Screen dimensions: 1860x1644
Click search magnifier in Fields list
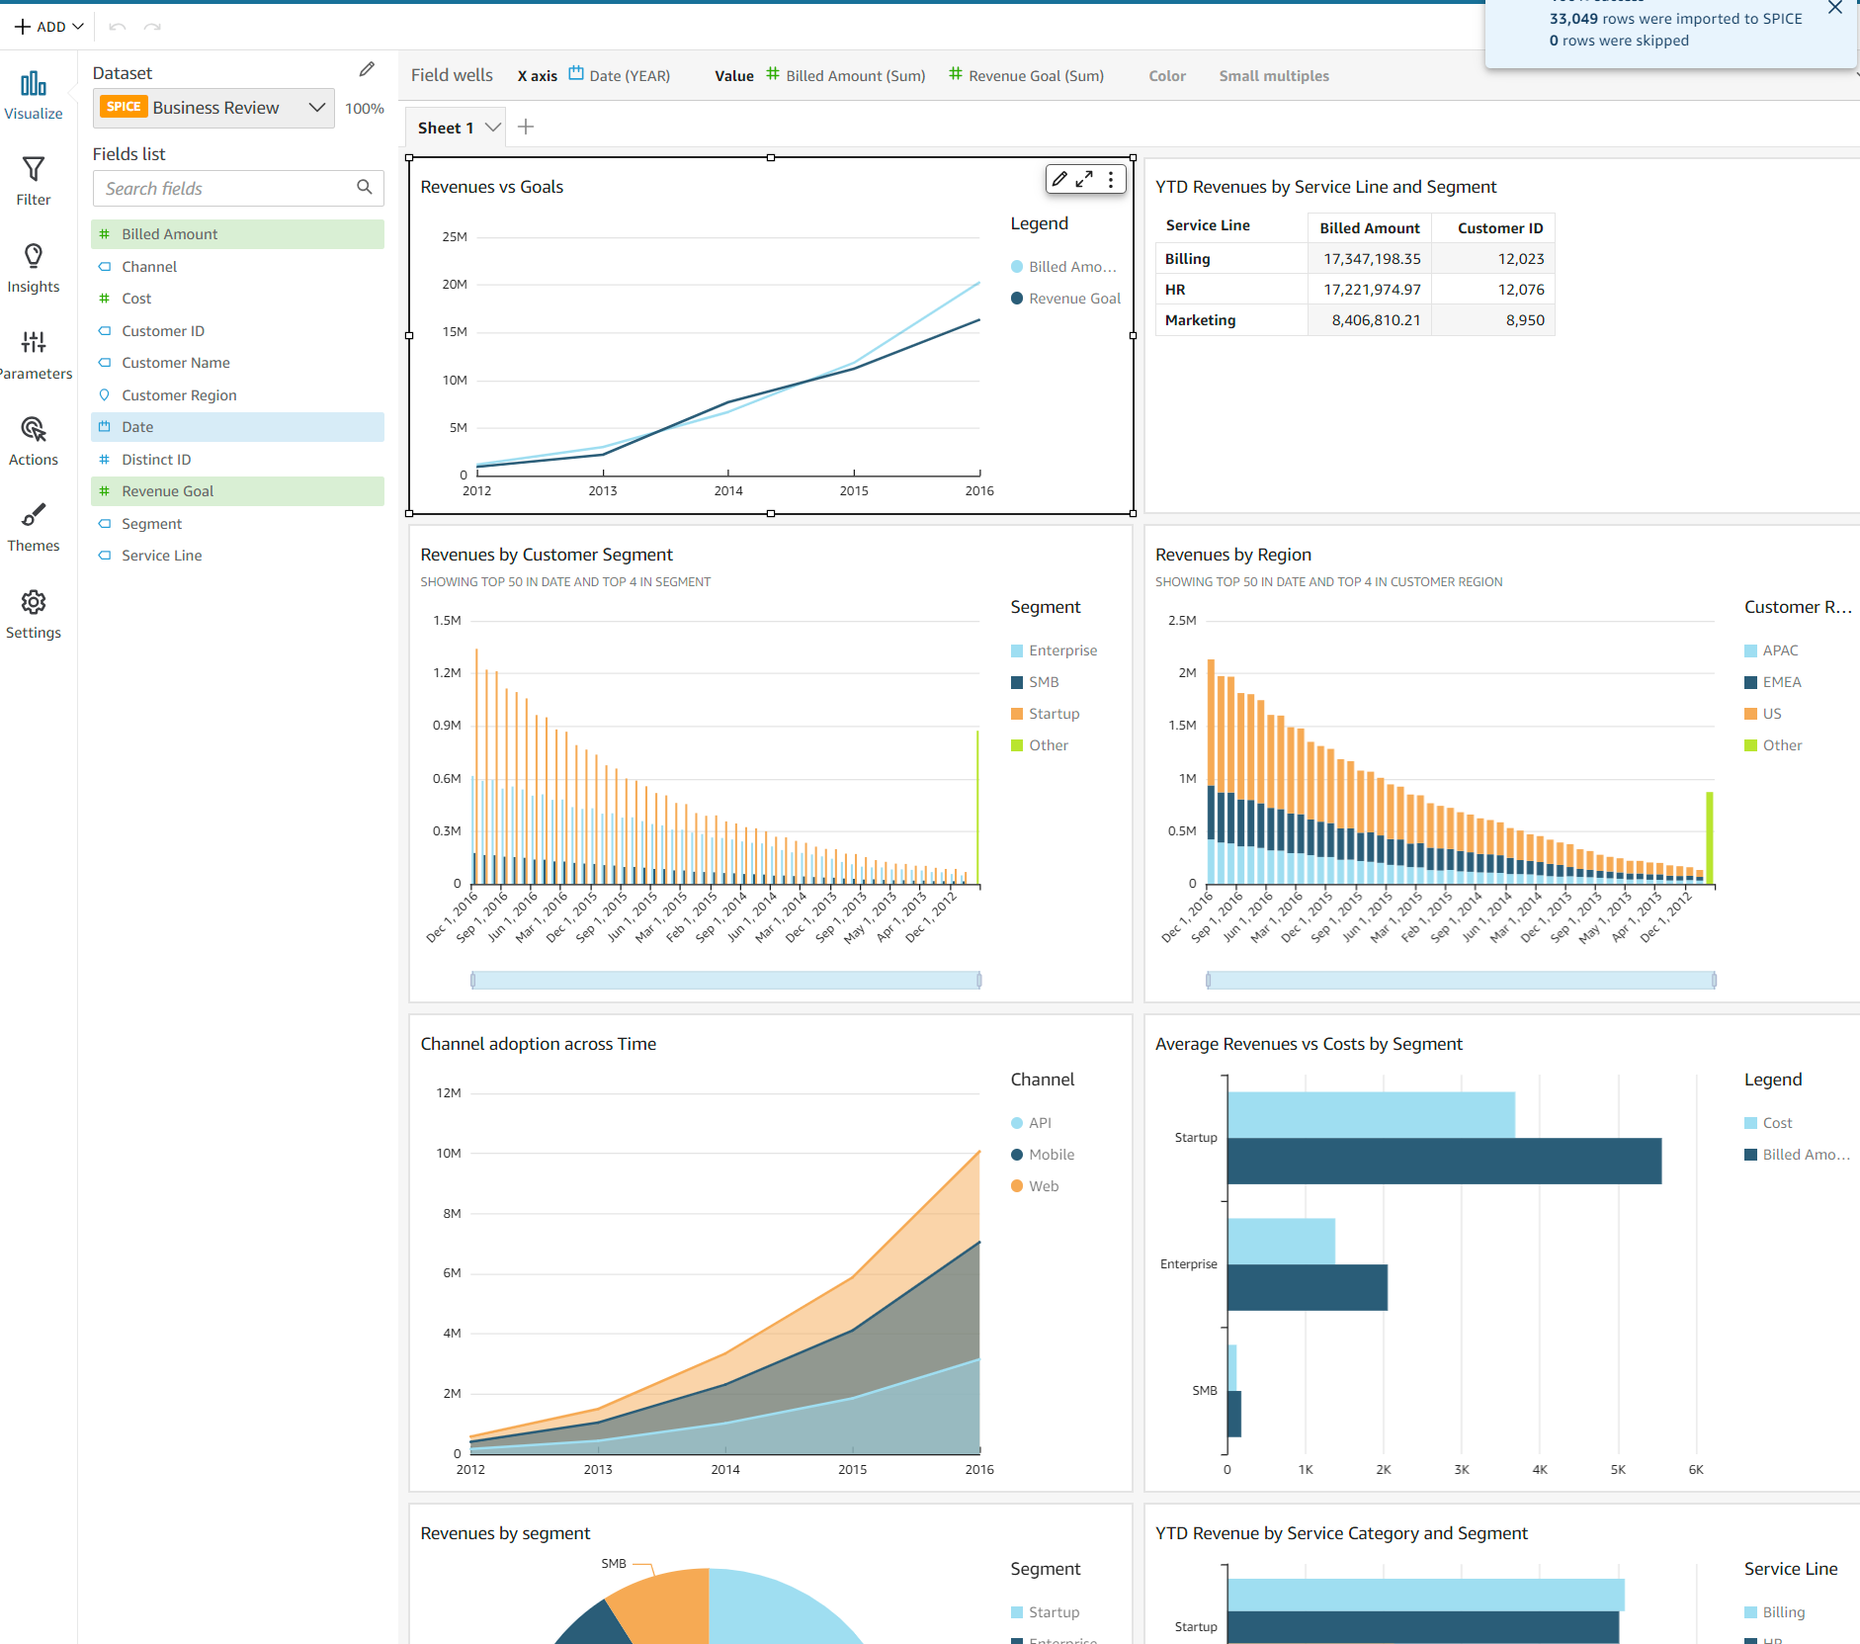pyautogui.click(x=365, y=187)
